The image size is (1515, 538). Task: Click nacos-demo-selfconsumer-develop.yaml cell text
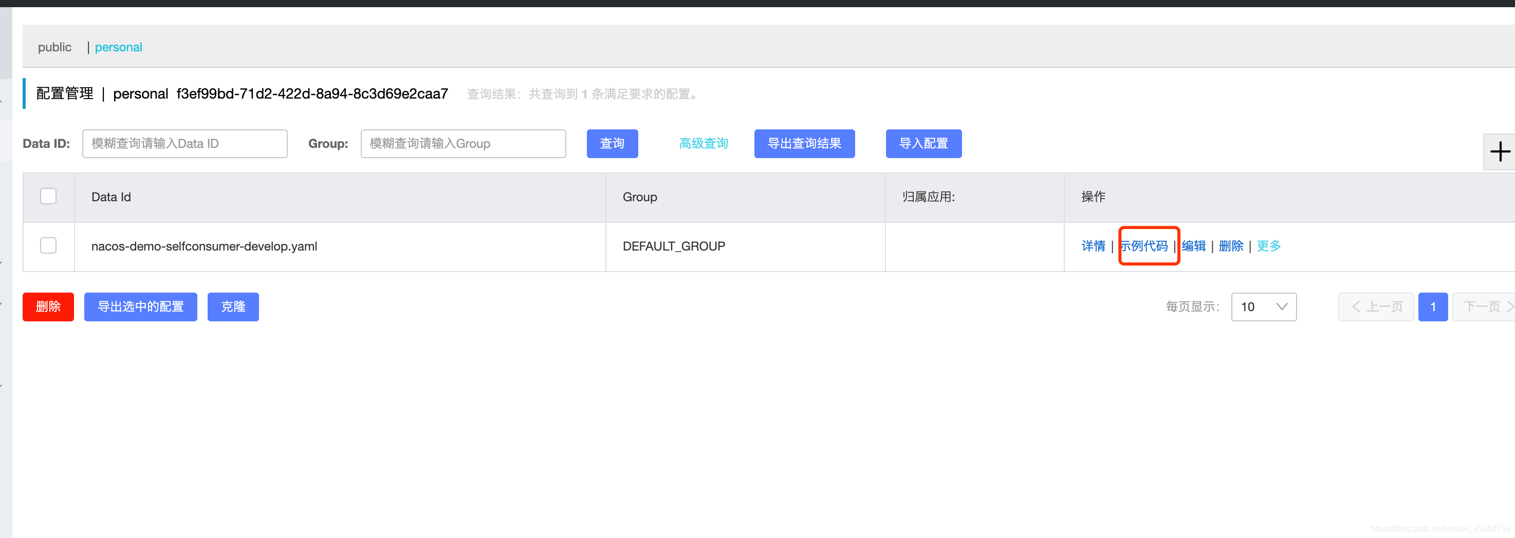click(x=204, y=246)
